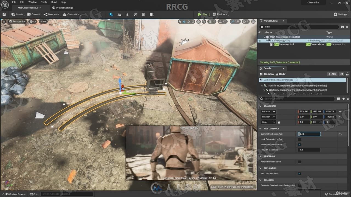Choose the scale gizmo tool in viewport
Image resolution: width=351 pixels, height=197 pixels.
pyautogui.click(x=193, y=21)
